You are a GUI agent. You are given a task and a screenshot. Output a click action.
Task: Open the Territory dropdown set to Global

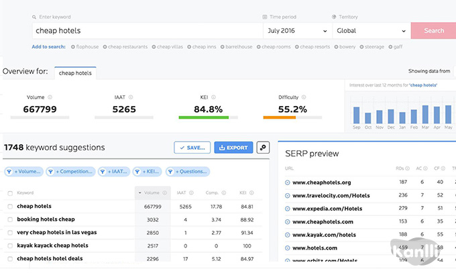point(372,31)
